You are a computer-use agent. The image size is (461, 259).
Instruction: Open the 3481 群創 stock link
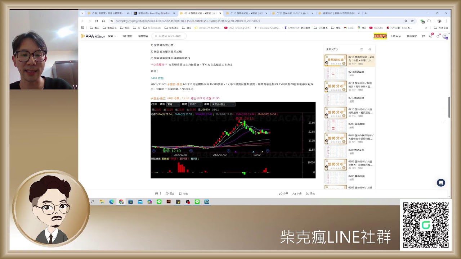coord(157,78)
